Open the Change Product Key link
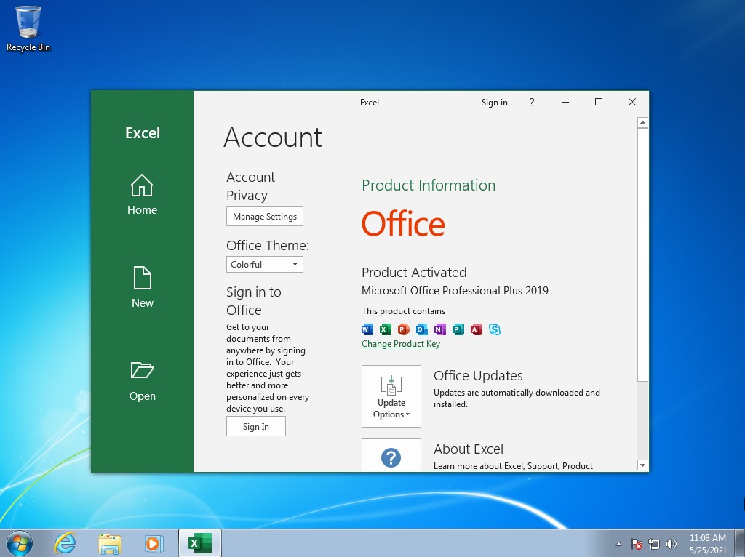Screen dimensions: 745x557 click(401, 344)
